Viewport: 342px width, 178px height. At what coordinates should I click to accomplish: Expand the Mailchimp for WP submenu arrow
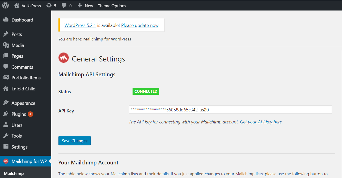tap(49, 161)
